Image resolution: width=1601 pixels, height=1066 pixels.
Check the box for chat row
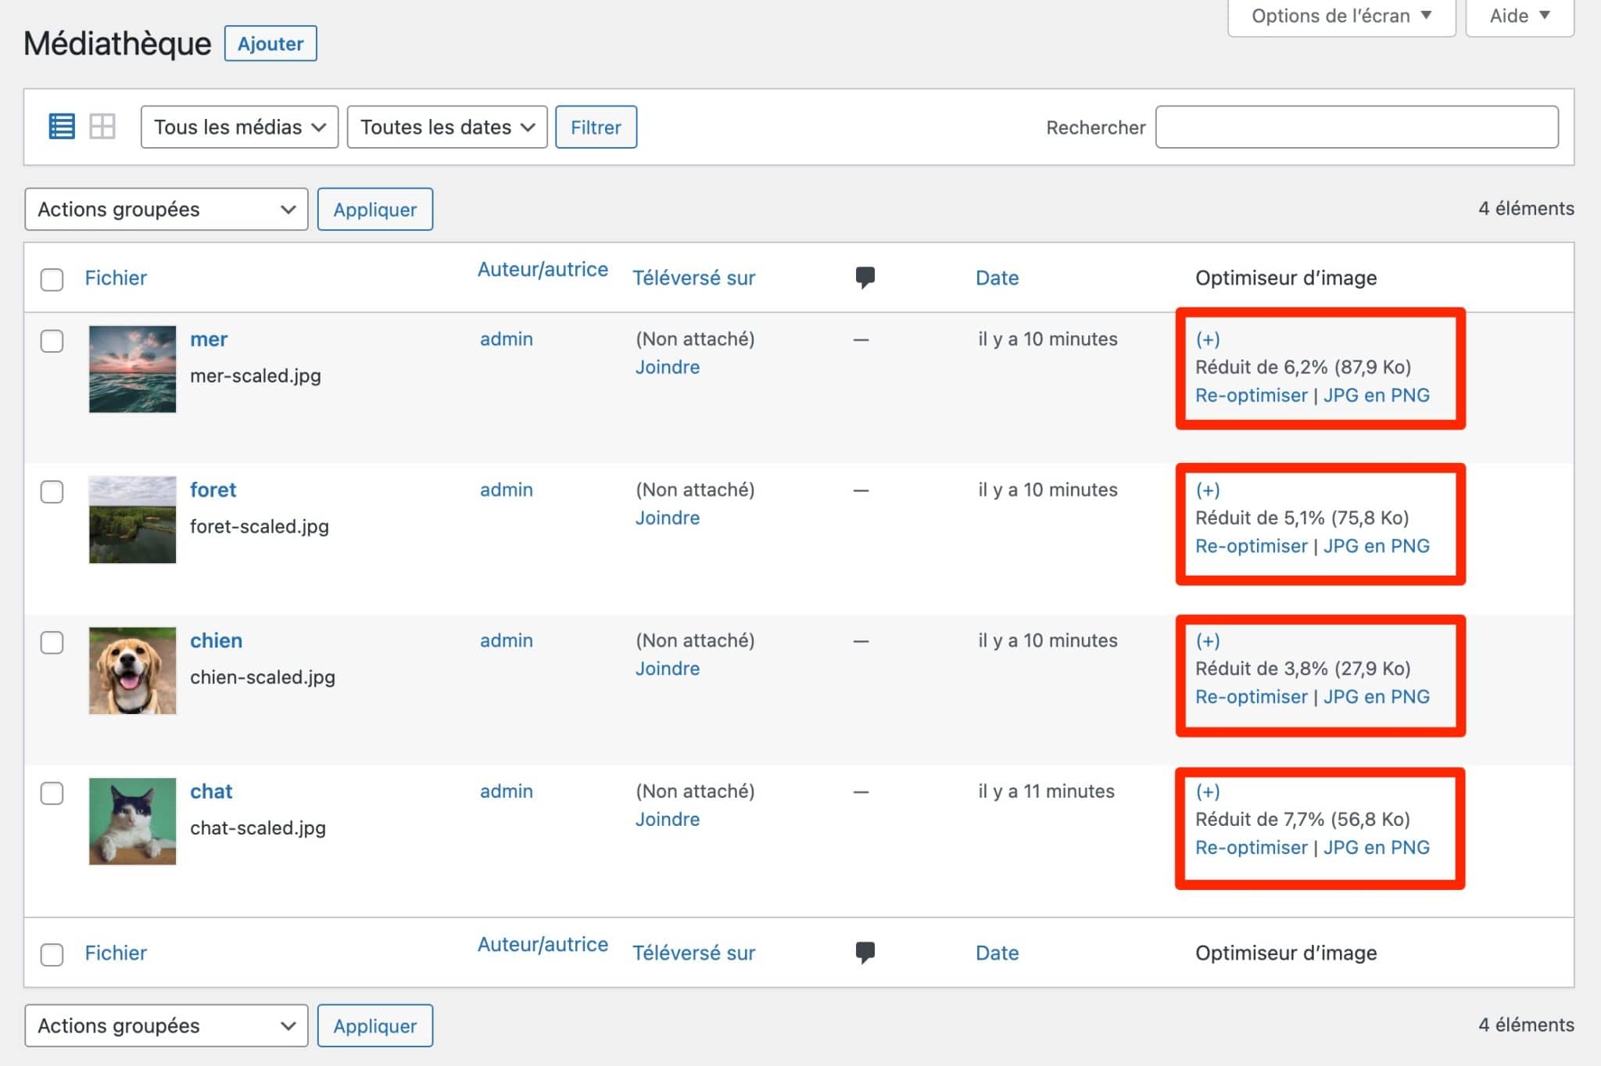[x=52, y=793]
